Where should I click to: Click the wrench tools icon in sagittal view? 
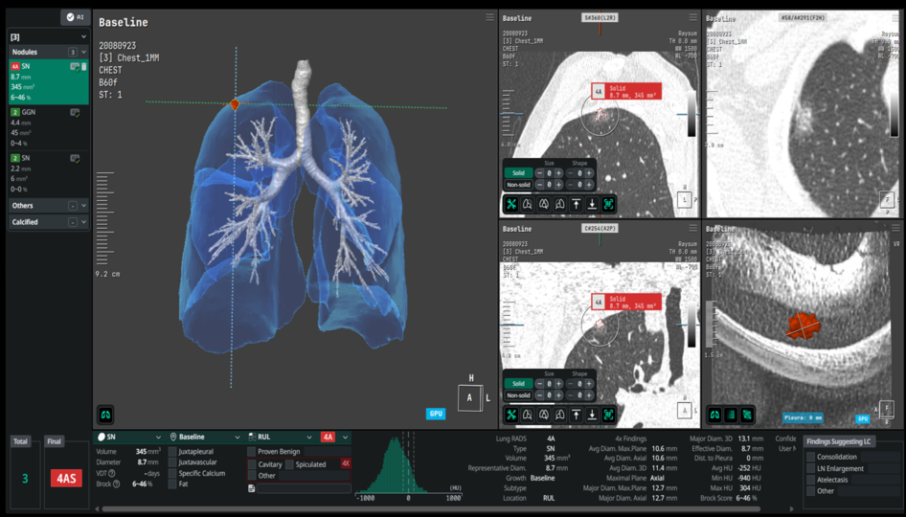(x=511, y=204)
